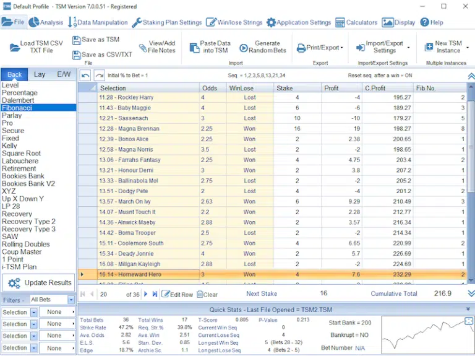Select the Fibonacci staking plan
The width and height of the screenshot is (475, 356).
[38, 108]
